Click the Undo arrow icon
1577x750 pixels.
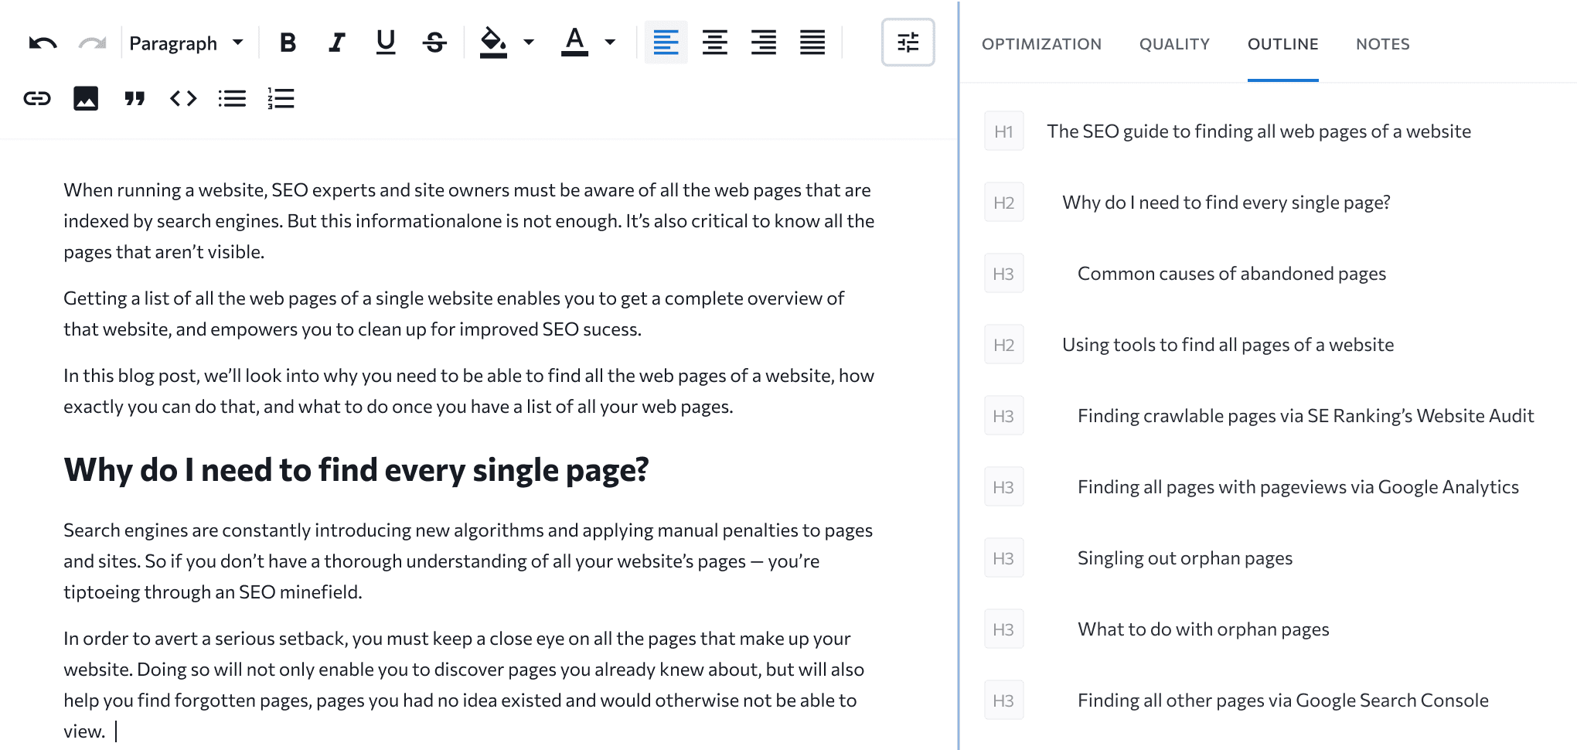point(43,43)
